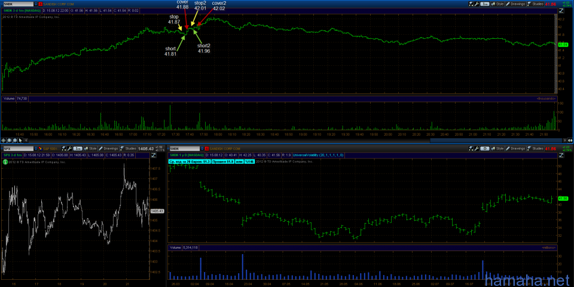Image resolution: width=574 pixels, height=287 pixels.
Task: Toggle the autoscale icon in SPX chart
Action: click(152, 155)
